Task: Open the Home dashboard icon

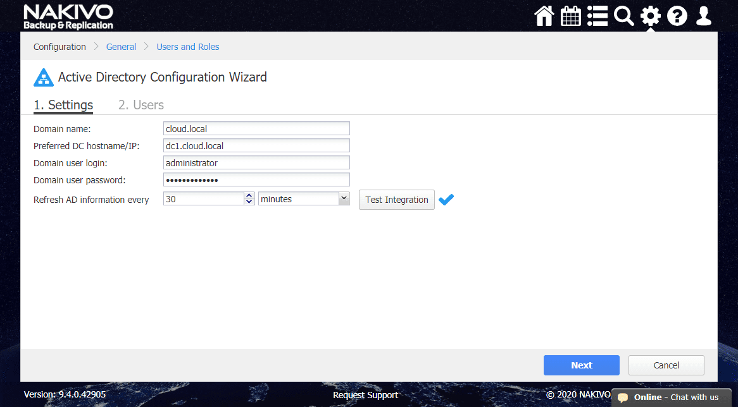Action: 544,16
